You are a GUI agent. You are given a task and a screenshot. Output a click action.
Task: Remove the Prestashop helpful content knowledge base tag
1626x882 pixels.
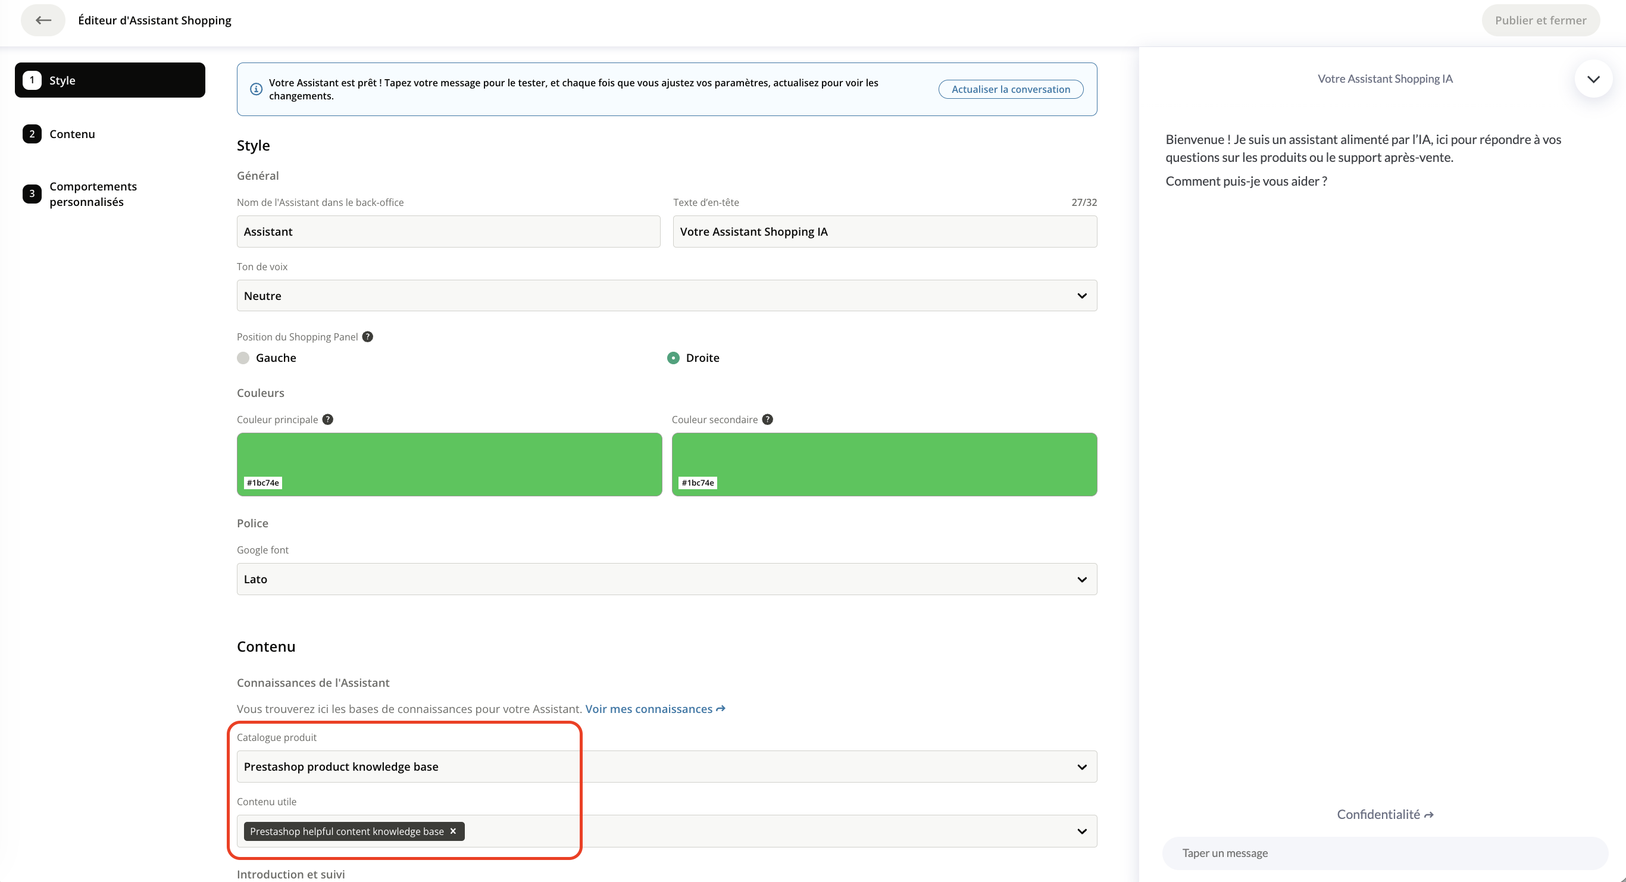pyautogui.click(x=453, y=831)
